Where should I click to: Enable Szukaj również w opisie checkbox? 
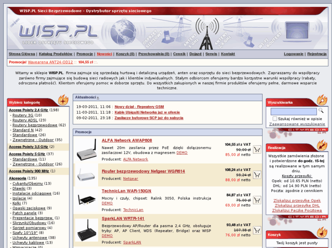coord(275,119)
